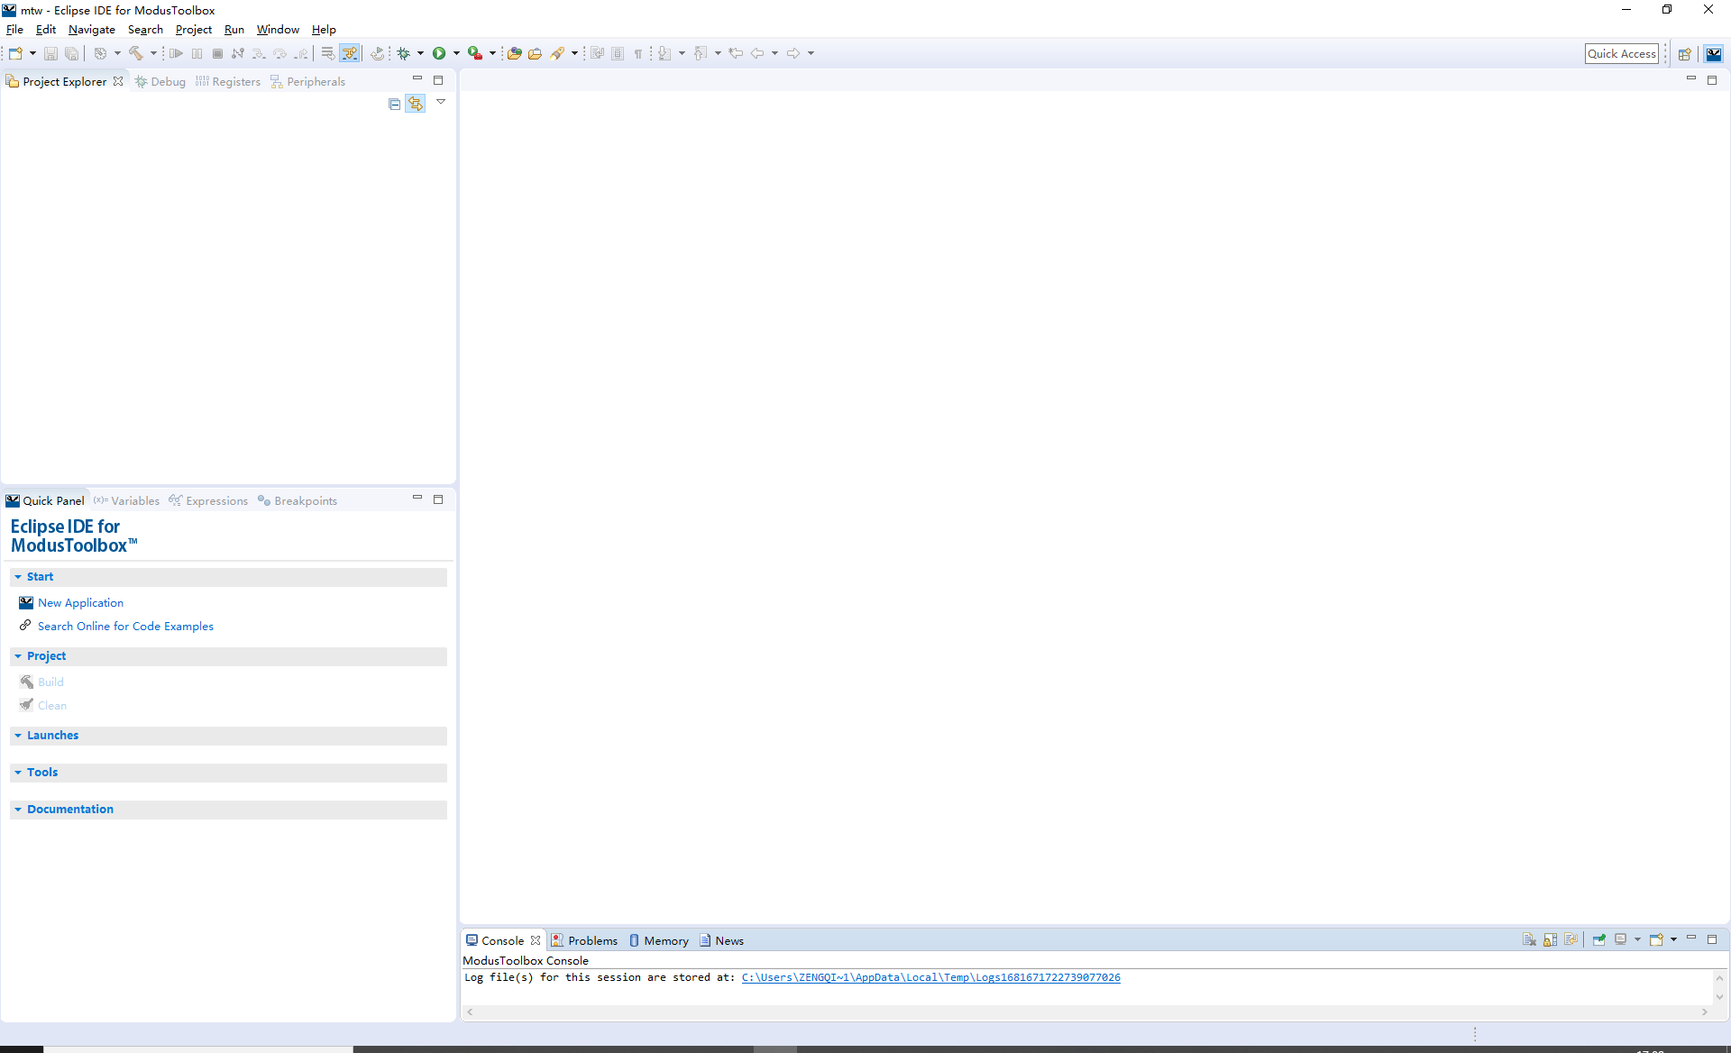The height and width of the screenshot is (1053, 1731).
Task: Click the Search flashlight toolbar icon
Action: click(x=558, y=53)
